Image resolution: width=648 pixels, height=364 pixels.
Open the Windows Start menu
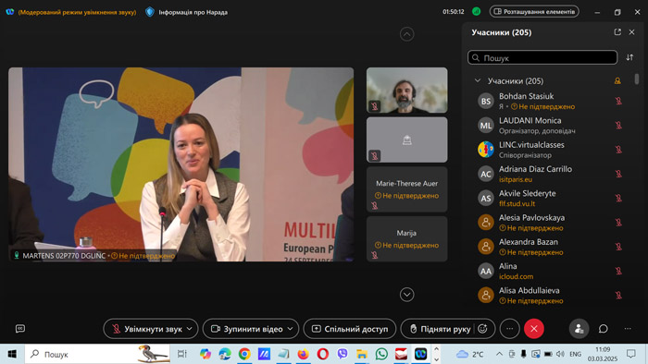coord(12,354)
